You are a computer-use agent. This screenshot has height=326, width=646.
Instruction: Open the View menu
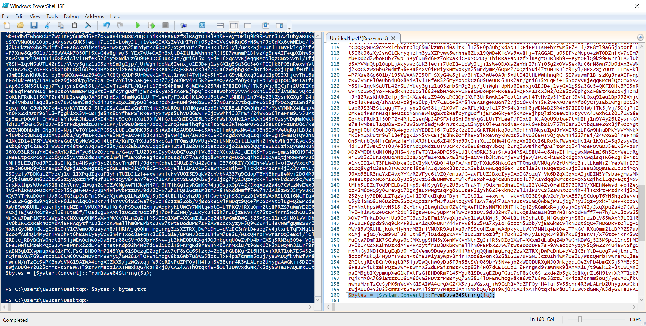(35, 16)
